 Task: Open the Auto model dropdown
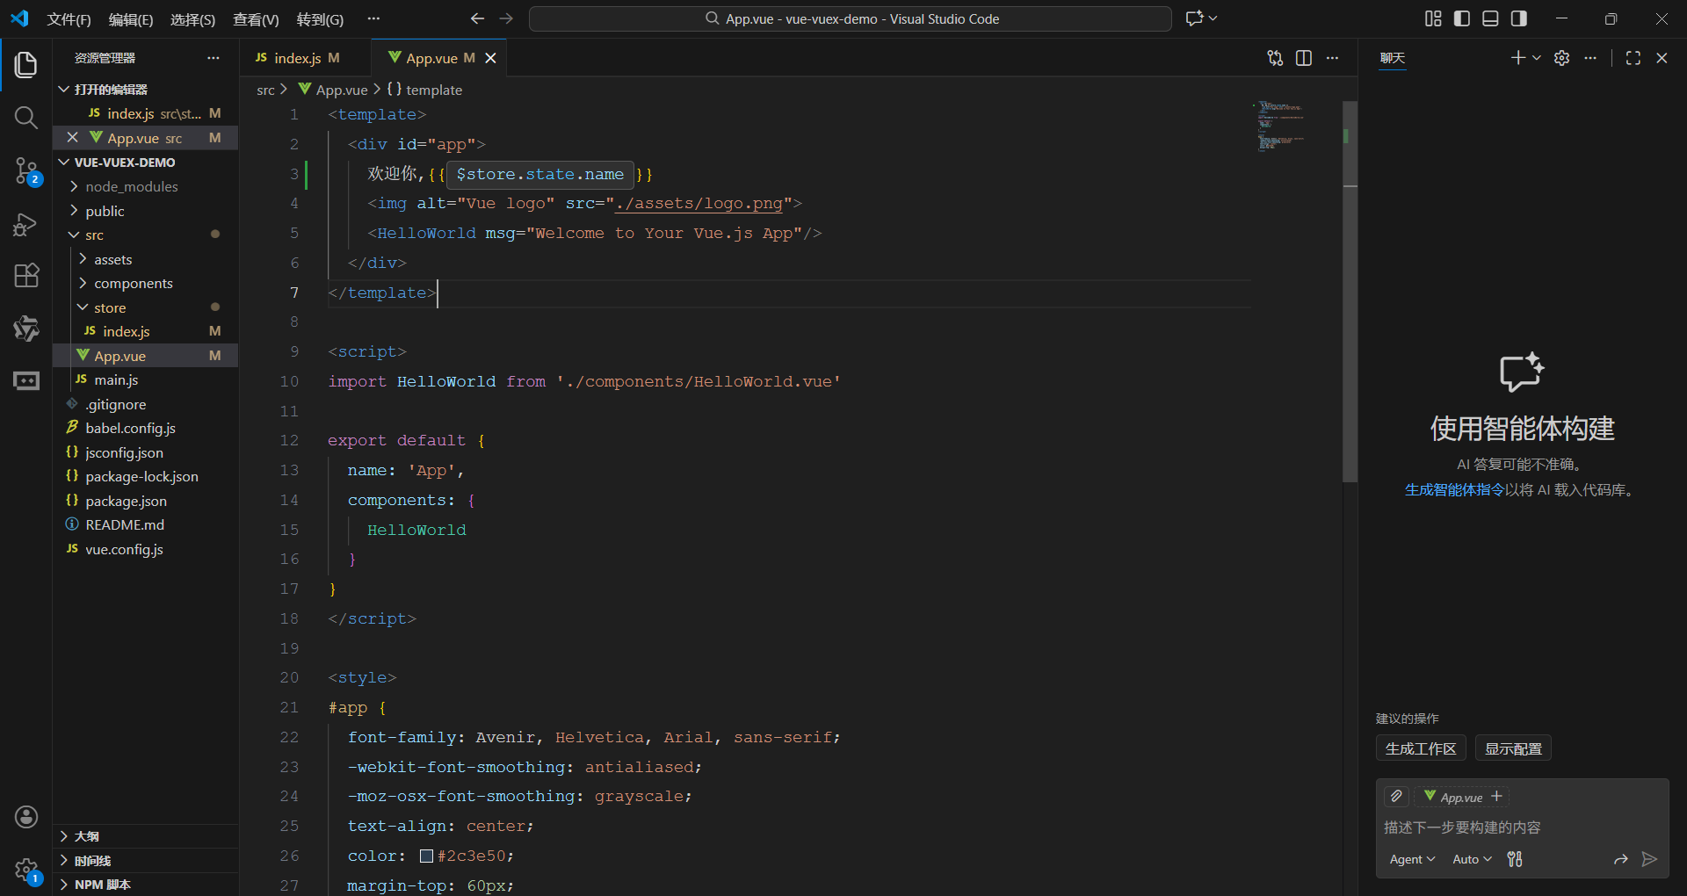coord(1472,859)
